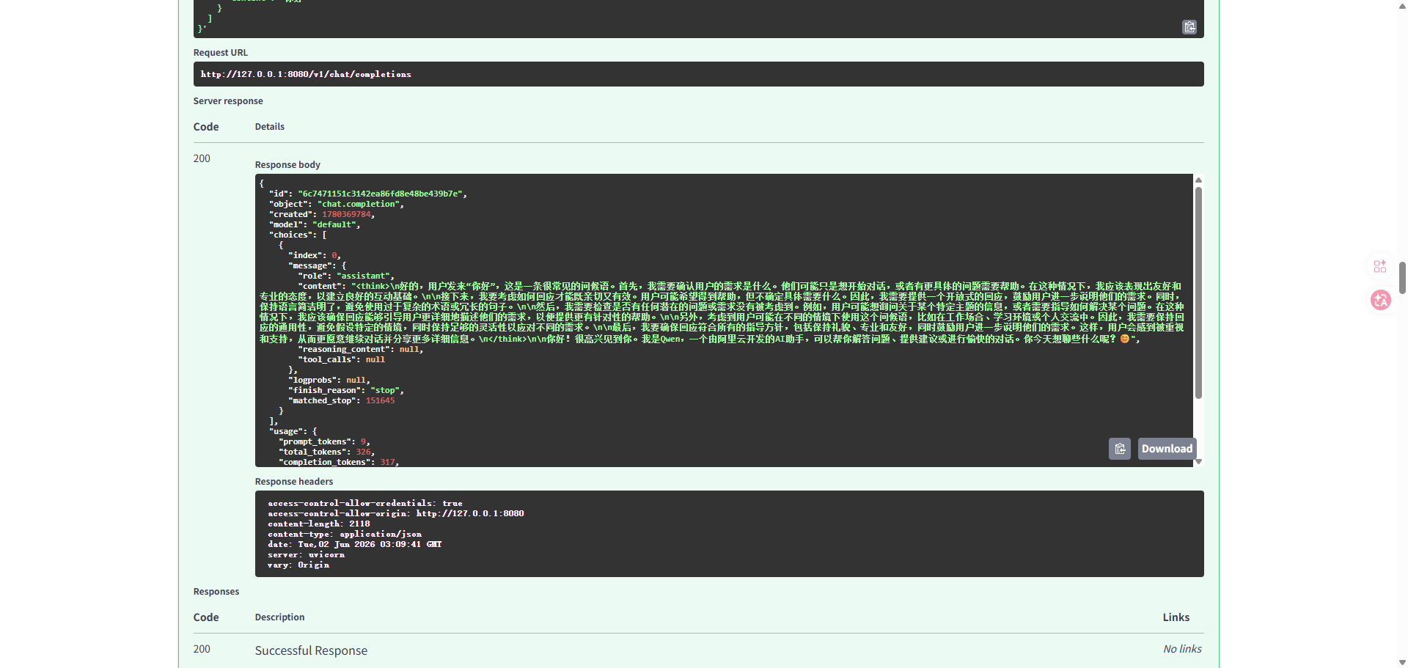Click the "Response body" label
This screenshot has height=668, width=1408.
(287, 165)
